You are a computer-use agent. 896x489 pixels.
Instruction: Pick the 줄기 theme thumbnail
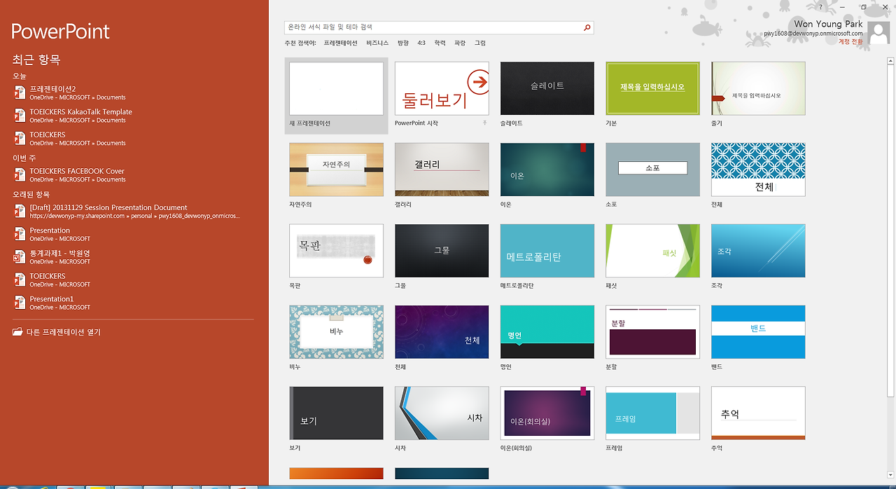coord(758,88)
